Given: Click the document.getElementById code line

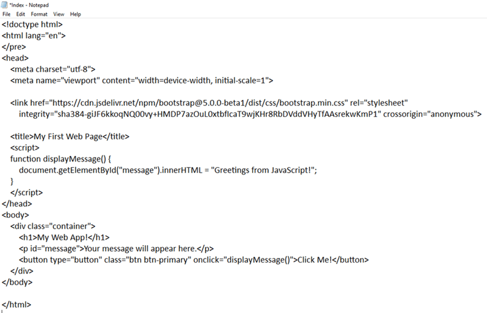Looking at the screenshot, I should (x=167, y=170).
